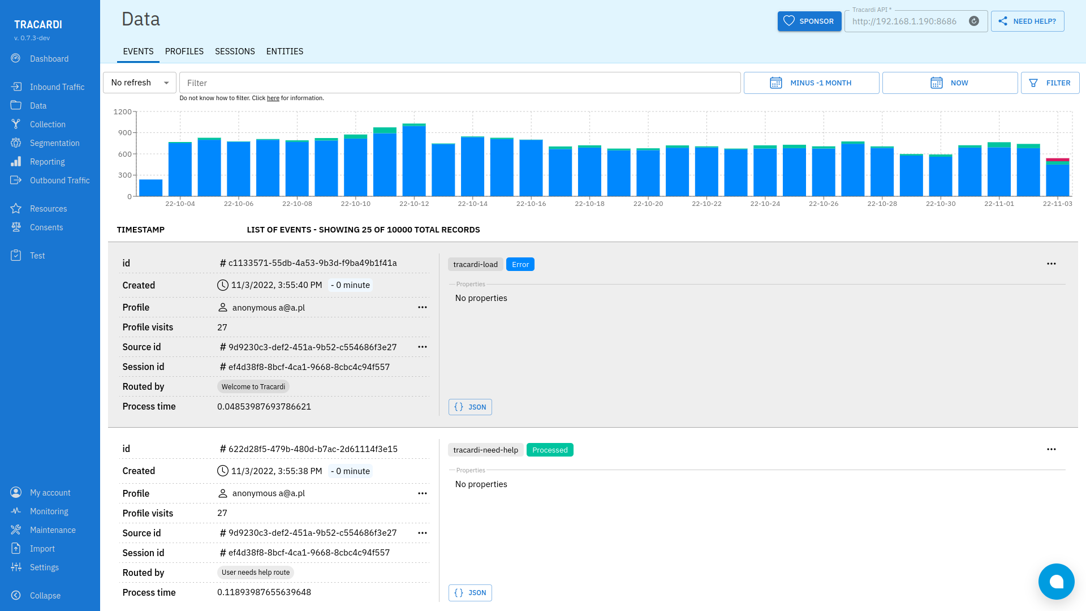Viewport: 1086px width, 611px height.
Task: Open the Dashboard sidebar icon
Action: point(16,58)
